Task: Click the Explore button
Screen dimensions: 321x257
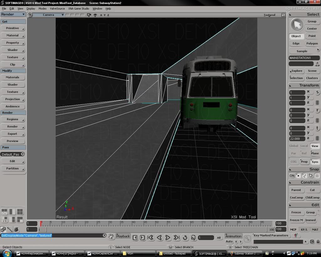Action: 296,71
